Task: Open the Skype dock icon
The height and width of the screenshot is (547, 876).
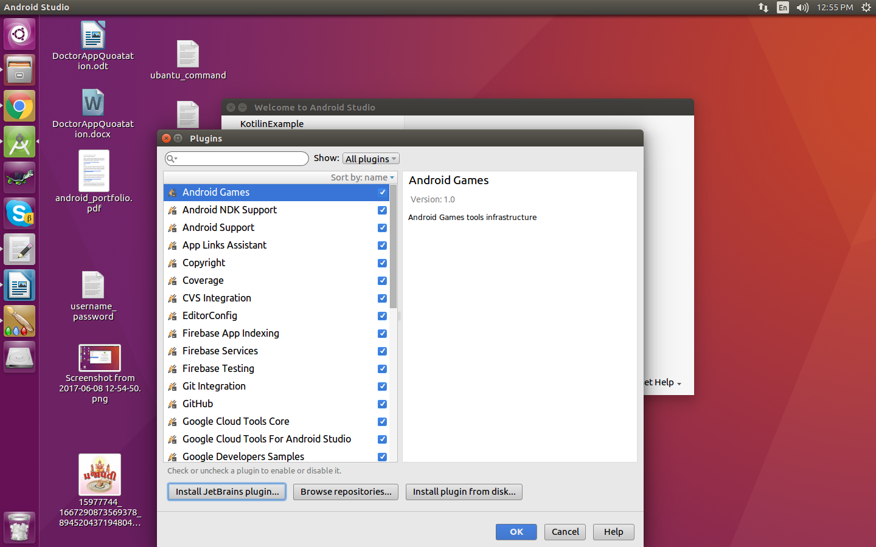Action: [x=19, y=213]
